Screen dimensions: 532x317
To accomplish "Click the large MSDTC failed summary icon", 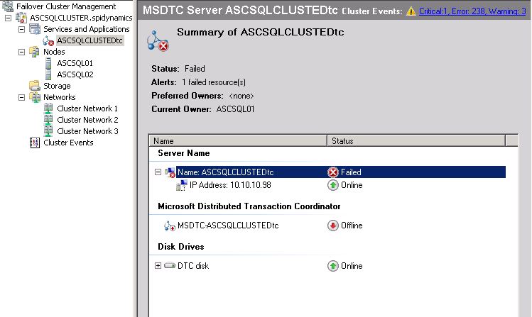I will coord(158,41).
